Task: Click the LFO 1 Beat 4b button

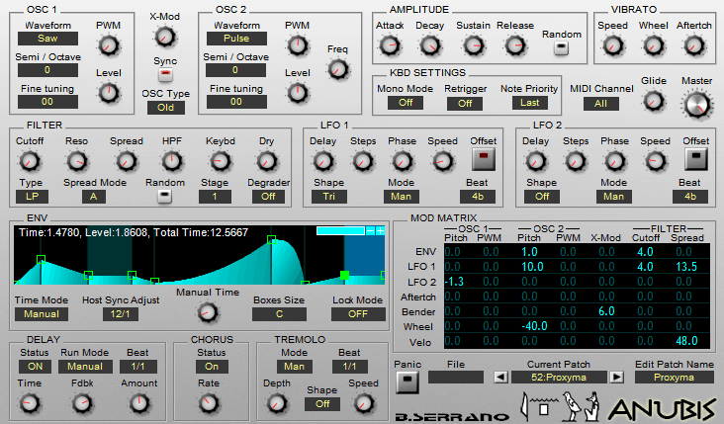Action: pos(478,197)
